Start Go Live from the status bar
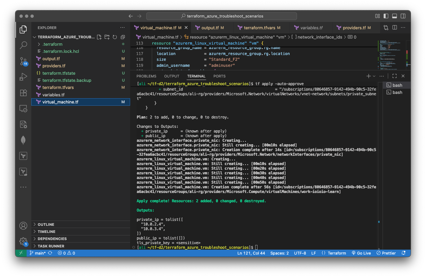This screenshot has height=277, width=426. pos(361,253)
